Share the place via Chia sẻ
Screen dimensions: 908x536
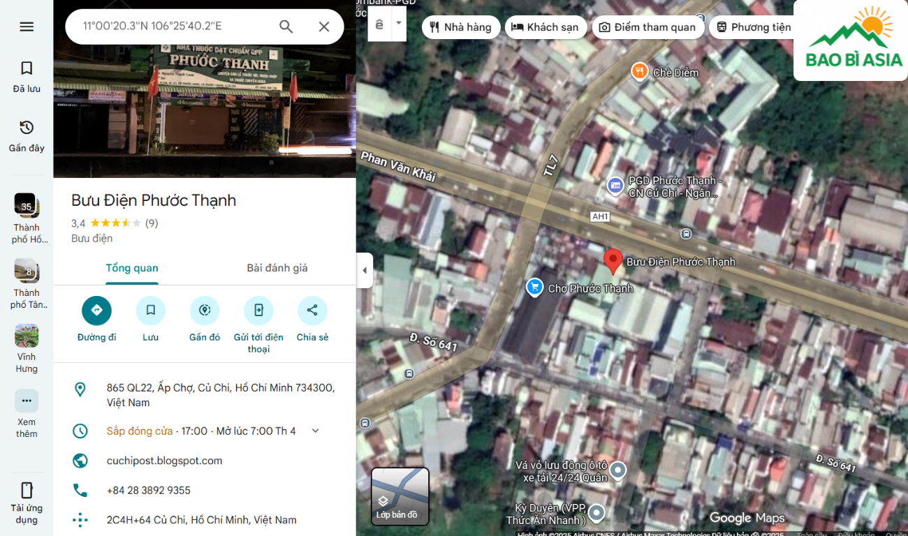coord(312,311)
